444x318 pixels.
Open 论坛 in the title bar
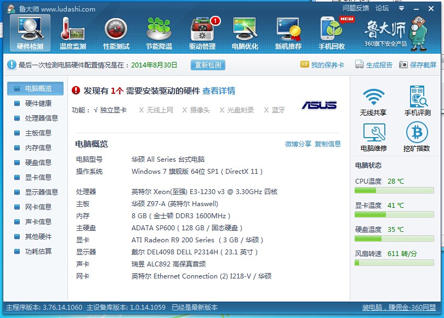[382, 8]
